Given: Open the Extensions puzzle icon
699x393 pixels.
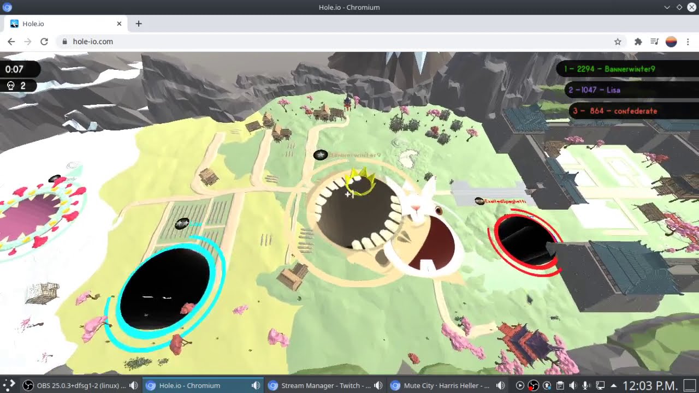Looking at the screenshot, I should [x=638, y=41].
